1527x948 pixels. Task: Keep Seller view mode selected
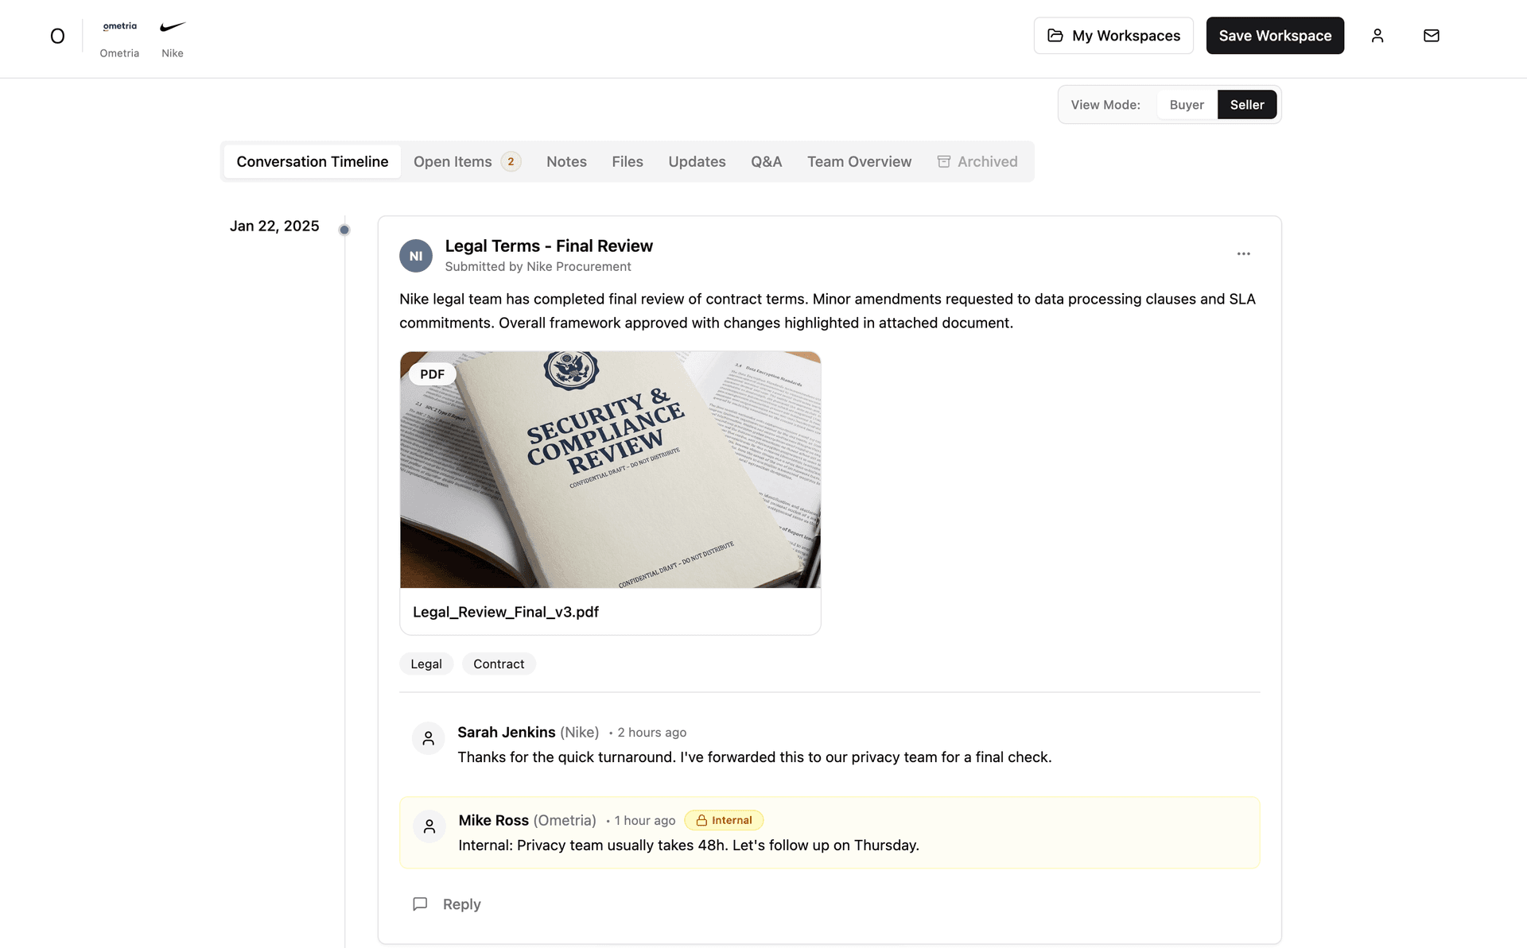1246,104
